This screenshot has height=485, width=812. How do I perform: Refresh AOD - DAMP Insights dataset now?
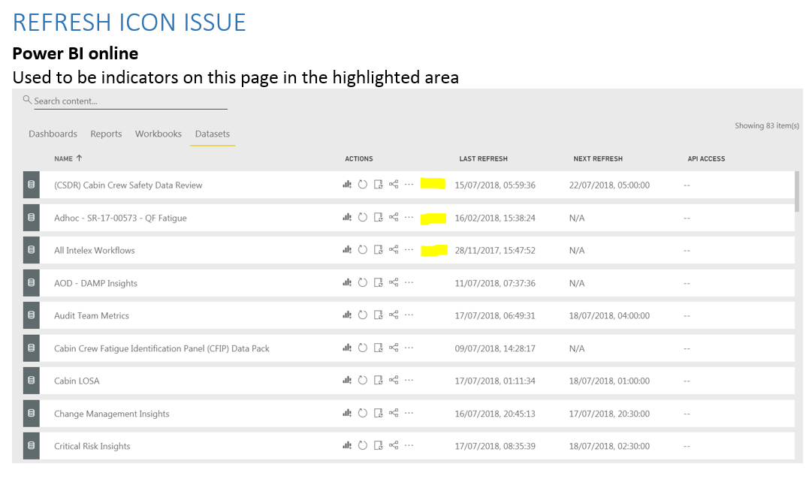363,282
